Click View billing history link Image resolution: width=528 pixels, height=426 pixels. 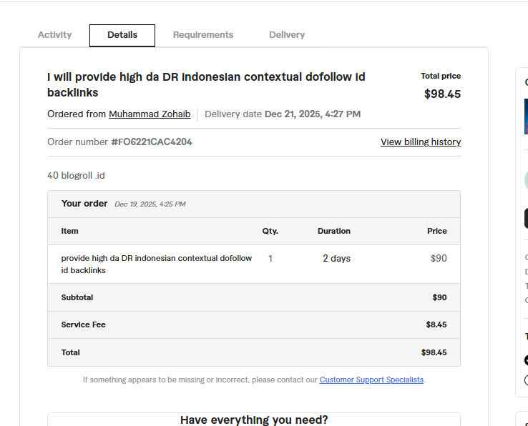click(x=421, y=142)
